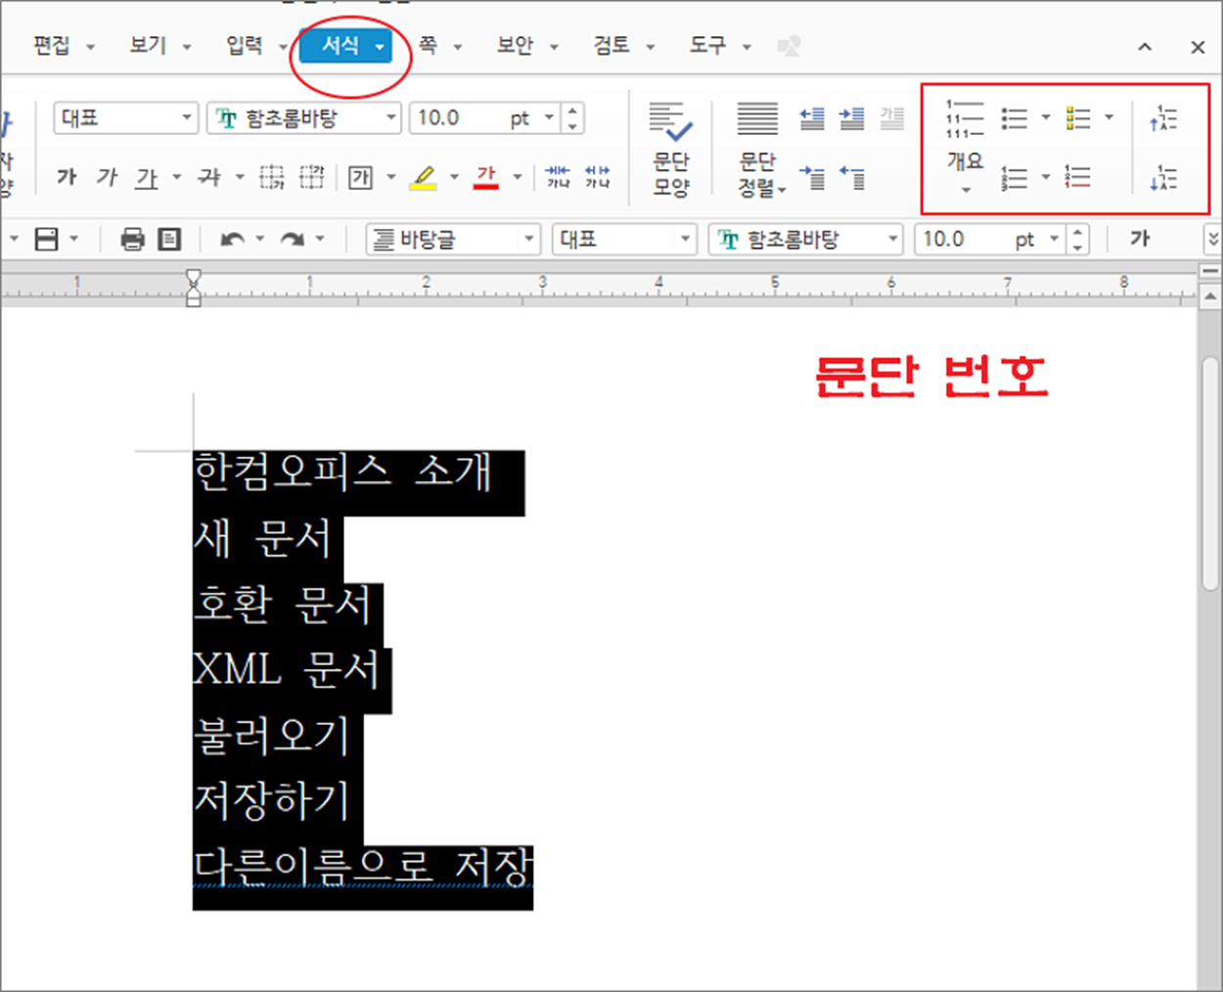Click the print icon

(x=133, y=239)
